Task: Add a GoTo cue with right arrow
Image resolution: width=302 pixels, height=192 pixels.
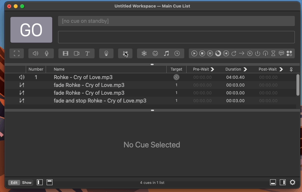Action: tap(242, 53)
